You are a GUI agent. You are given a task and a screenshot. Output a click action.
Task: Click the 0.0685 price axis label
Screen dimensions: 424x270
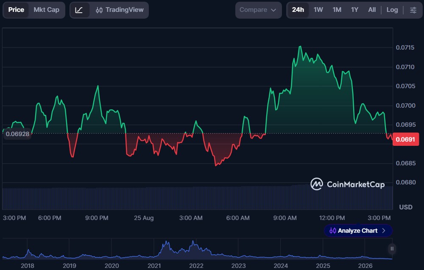pyautogui.click(x=406, y=163)
